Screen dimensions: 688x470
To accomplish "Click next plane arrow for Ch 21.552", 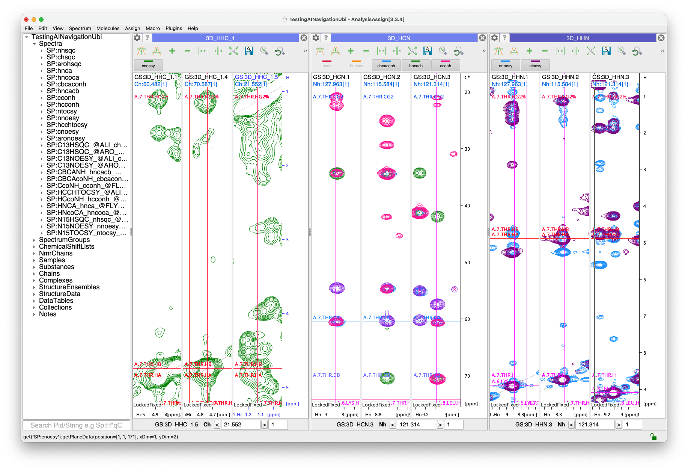I will (x=264, y=425).
